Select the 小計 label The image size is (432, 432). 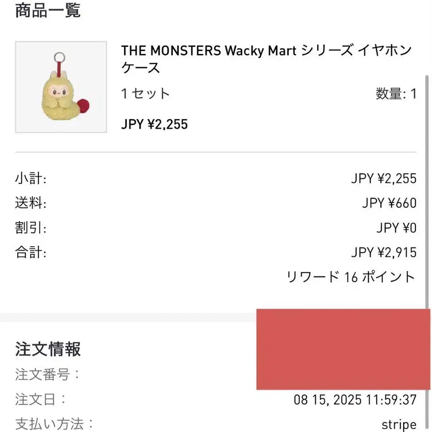31,178
